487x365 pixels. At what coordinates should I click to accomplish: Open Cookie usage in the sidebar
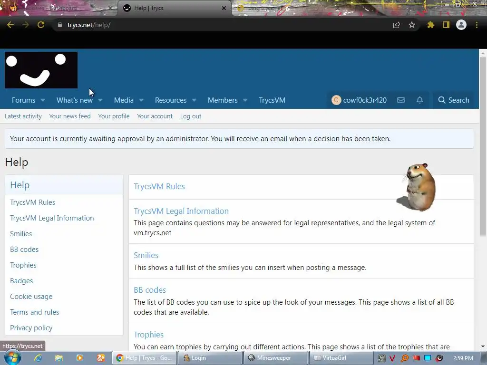coord(31,297)
